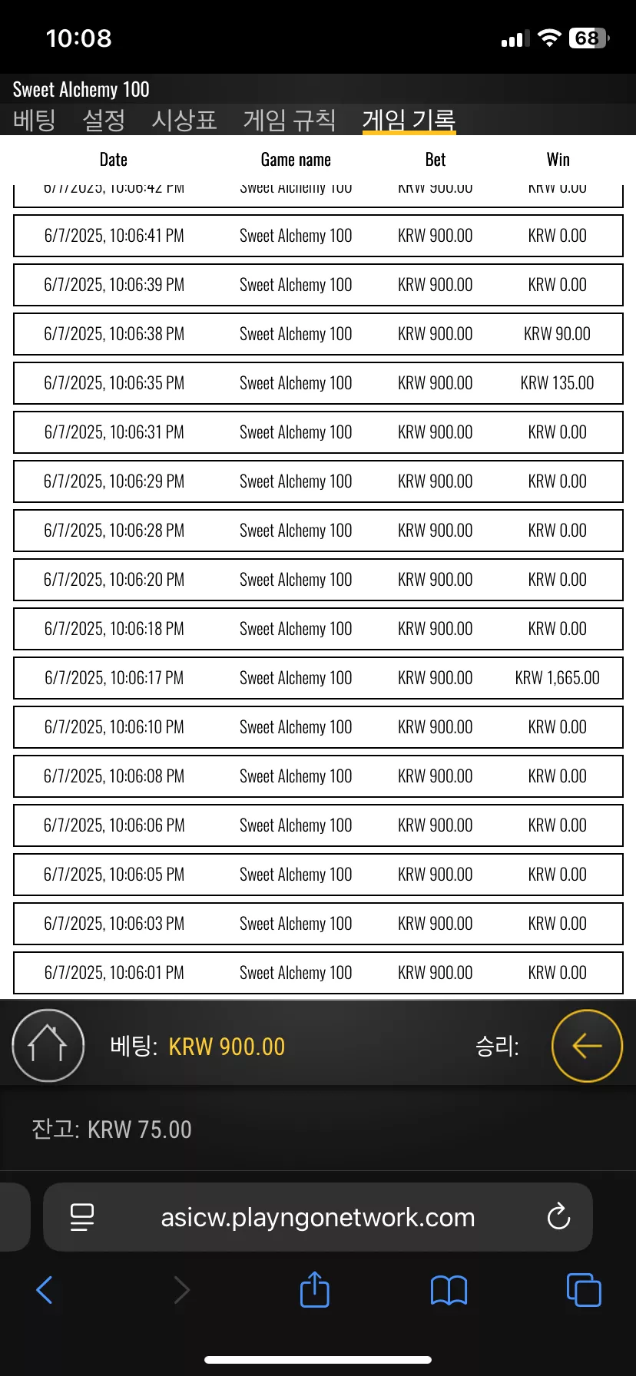This screenshot has width=636, height=1376.
Task: Switch to the 베팅 tab
Action: pos(35,120)
